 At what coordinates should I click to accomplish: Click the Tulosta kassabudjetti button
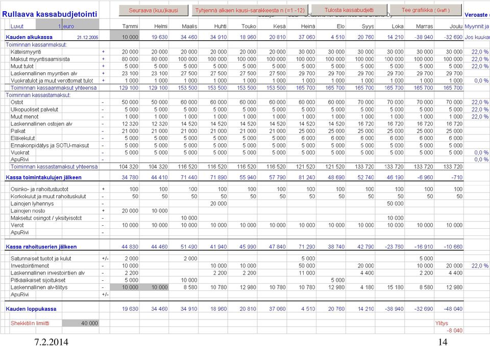[x=349, y=10]
